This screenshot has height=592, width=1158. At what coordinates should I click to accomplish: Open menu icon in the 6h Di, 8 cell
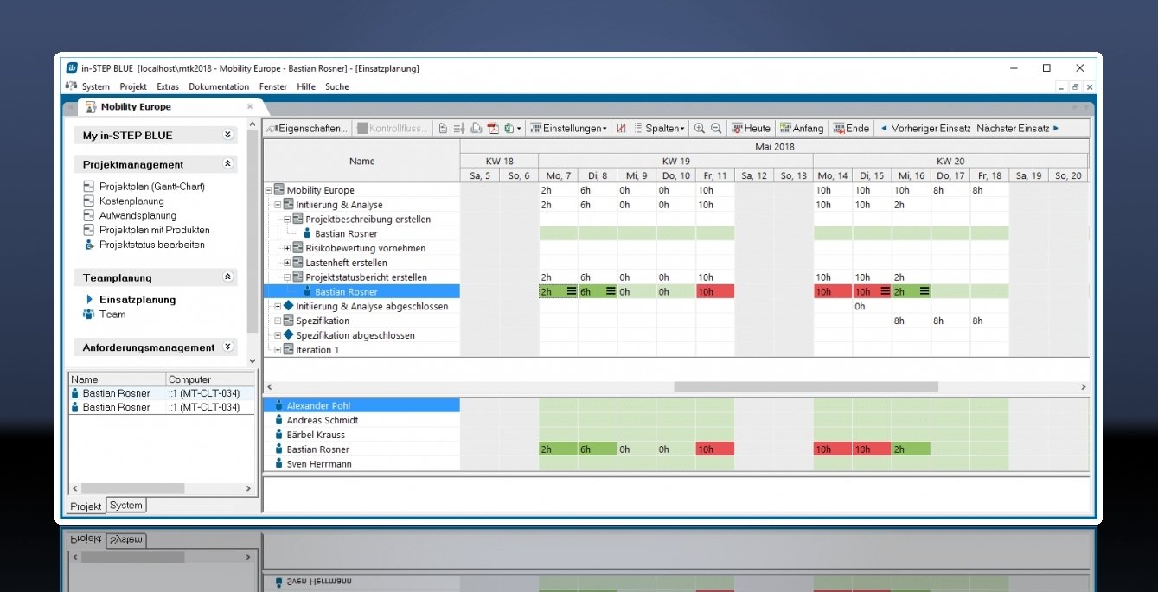point(611,292)
